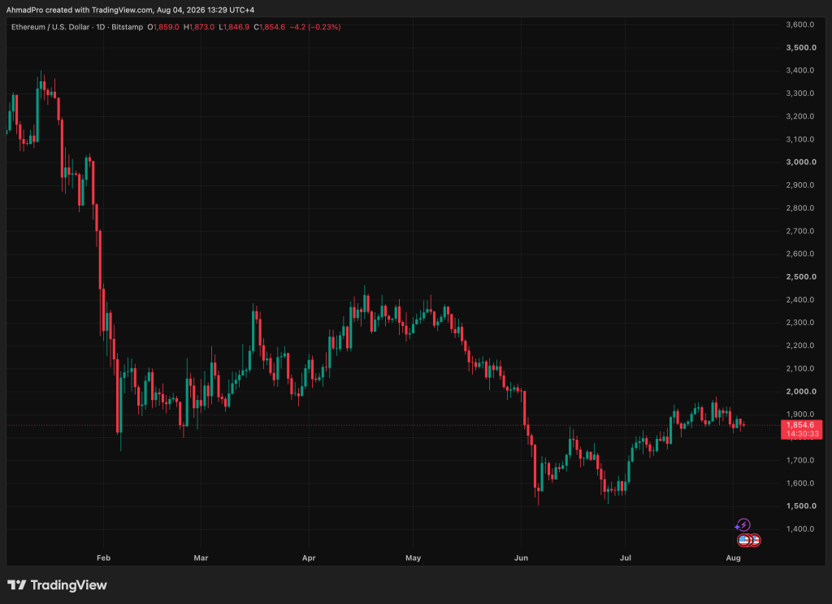Click the 3,300.0 price axis label
This screenshot has height=604, width=832.
coord(800,93)
